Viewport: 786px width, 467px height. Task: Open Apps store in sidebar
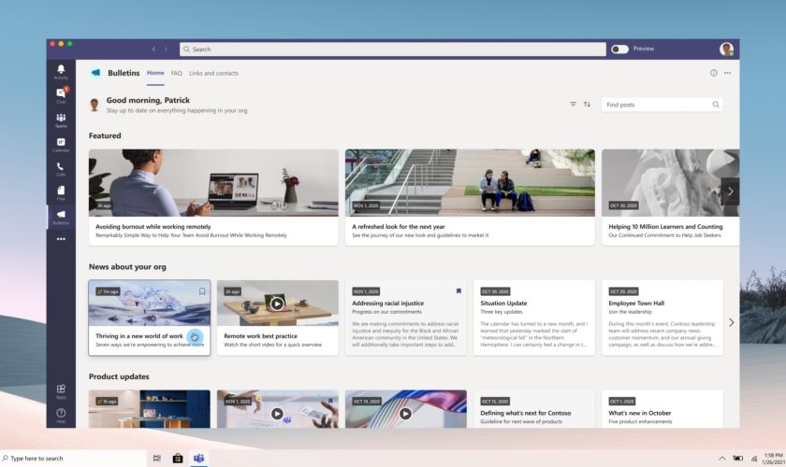(x=61, y=391)
